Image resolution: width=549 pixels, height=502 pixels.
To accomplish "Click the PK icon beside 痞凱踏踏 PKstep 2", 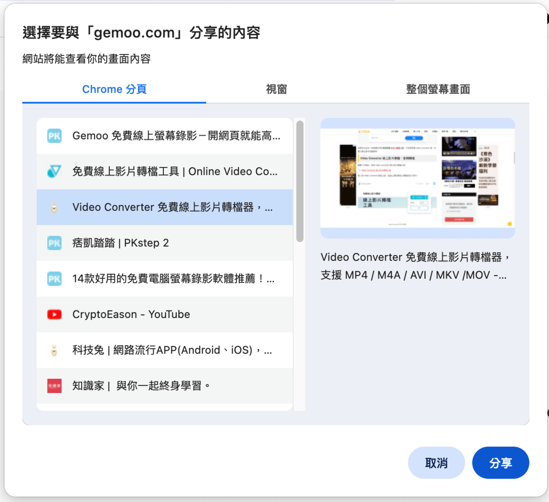I will (54, 243).
